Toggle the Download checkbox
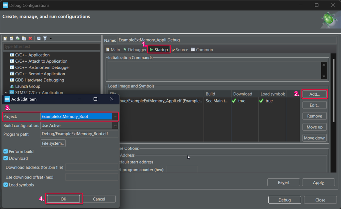Image resolution: width=341 pixels, height=209 pixels. tap(6, 158)
